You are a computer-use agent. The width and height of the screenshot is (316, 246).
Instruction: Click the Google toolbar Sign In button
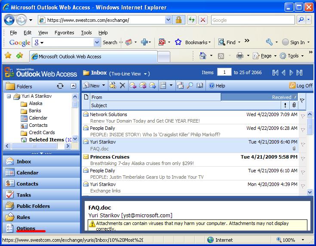296,42
